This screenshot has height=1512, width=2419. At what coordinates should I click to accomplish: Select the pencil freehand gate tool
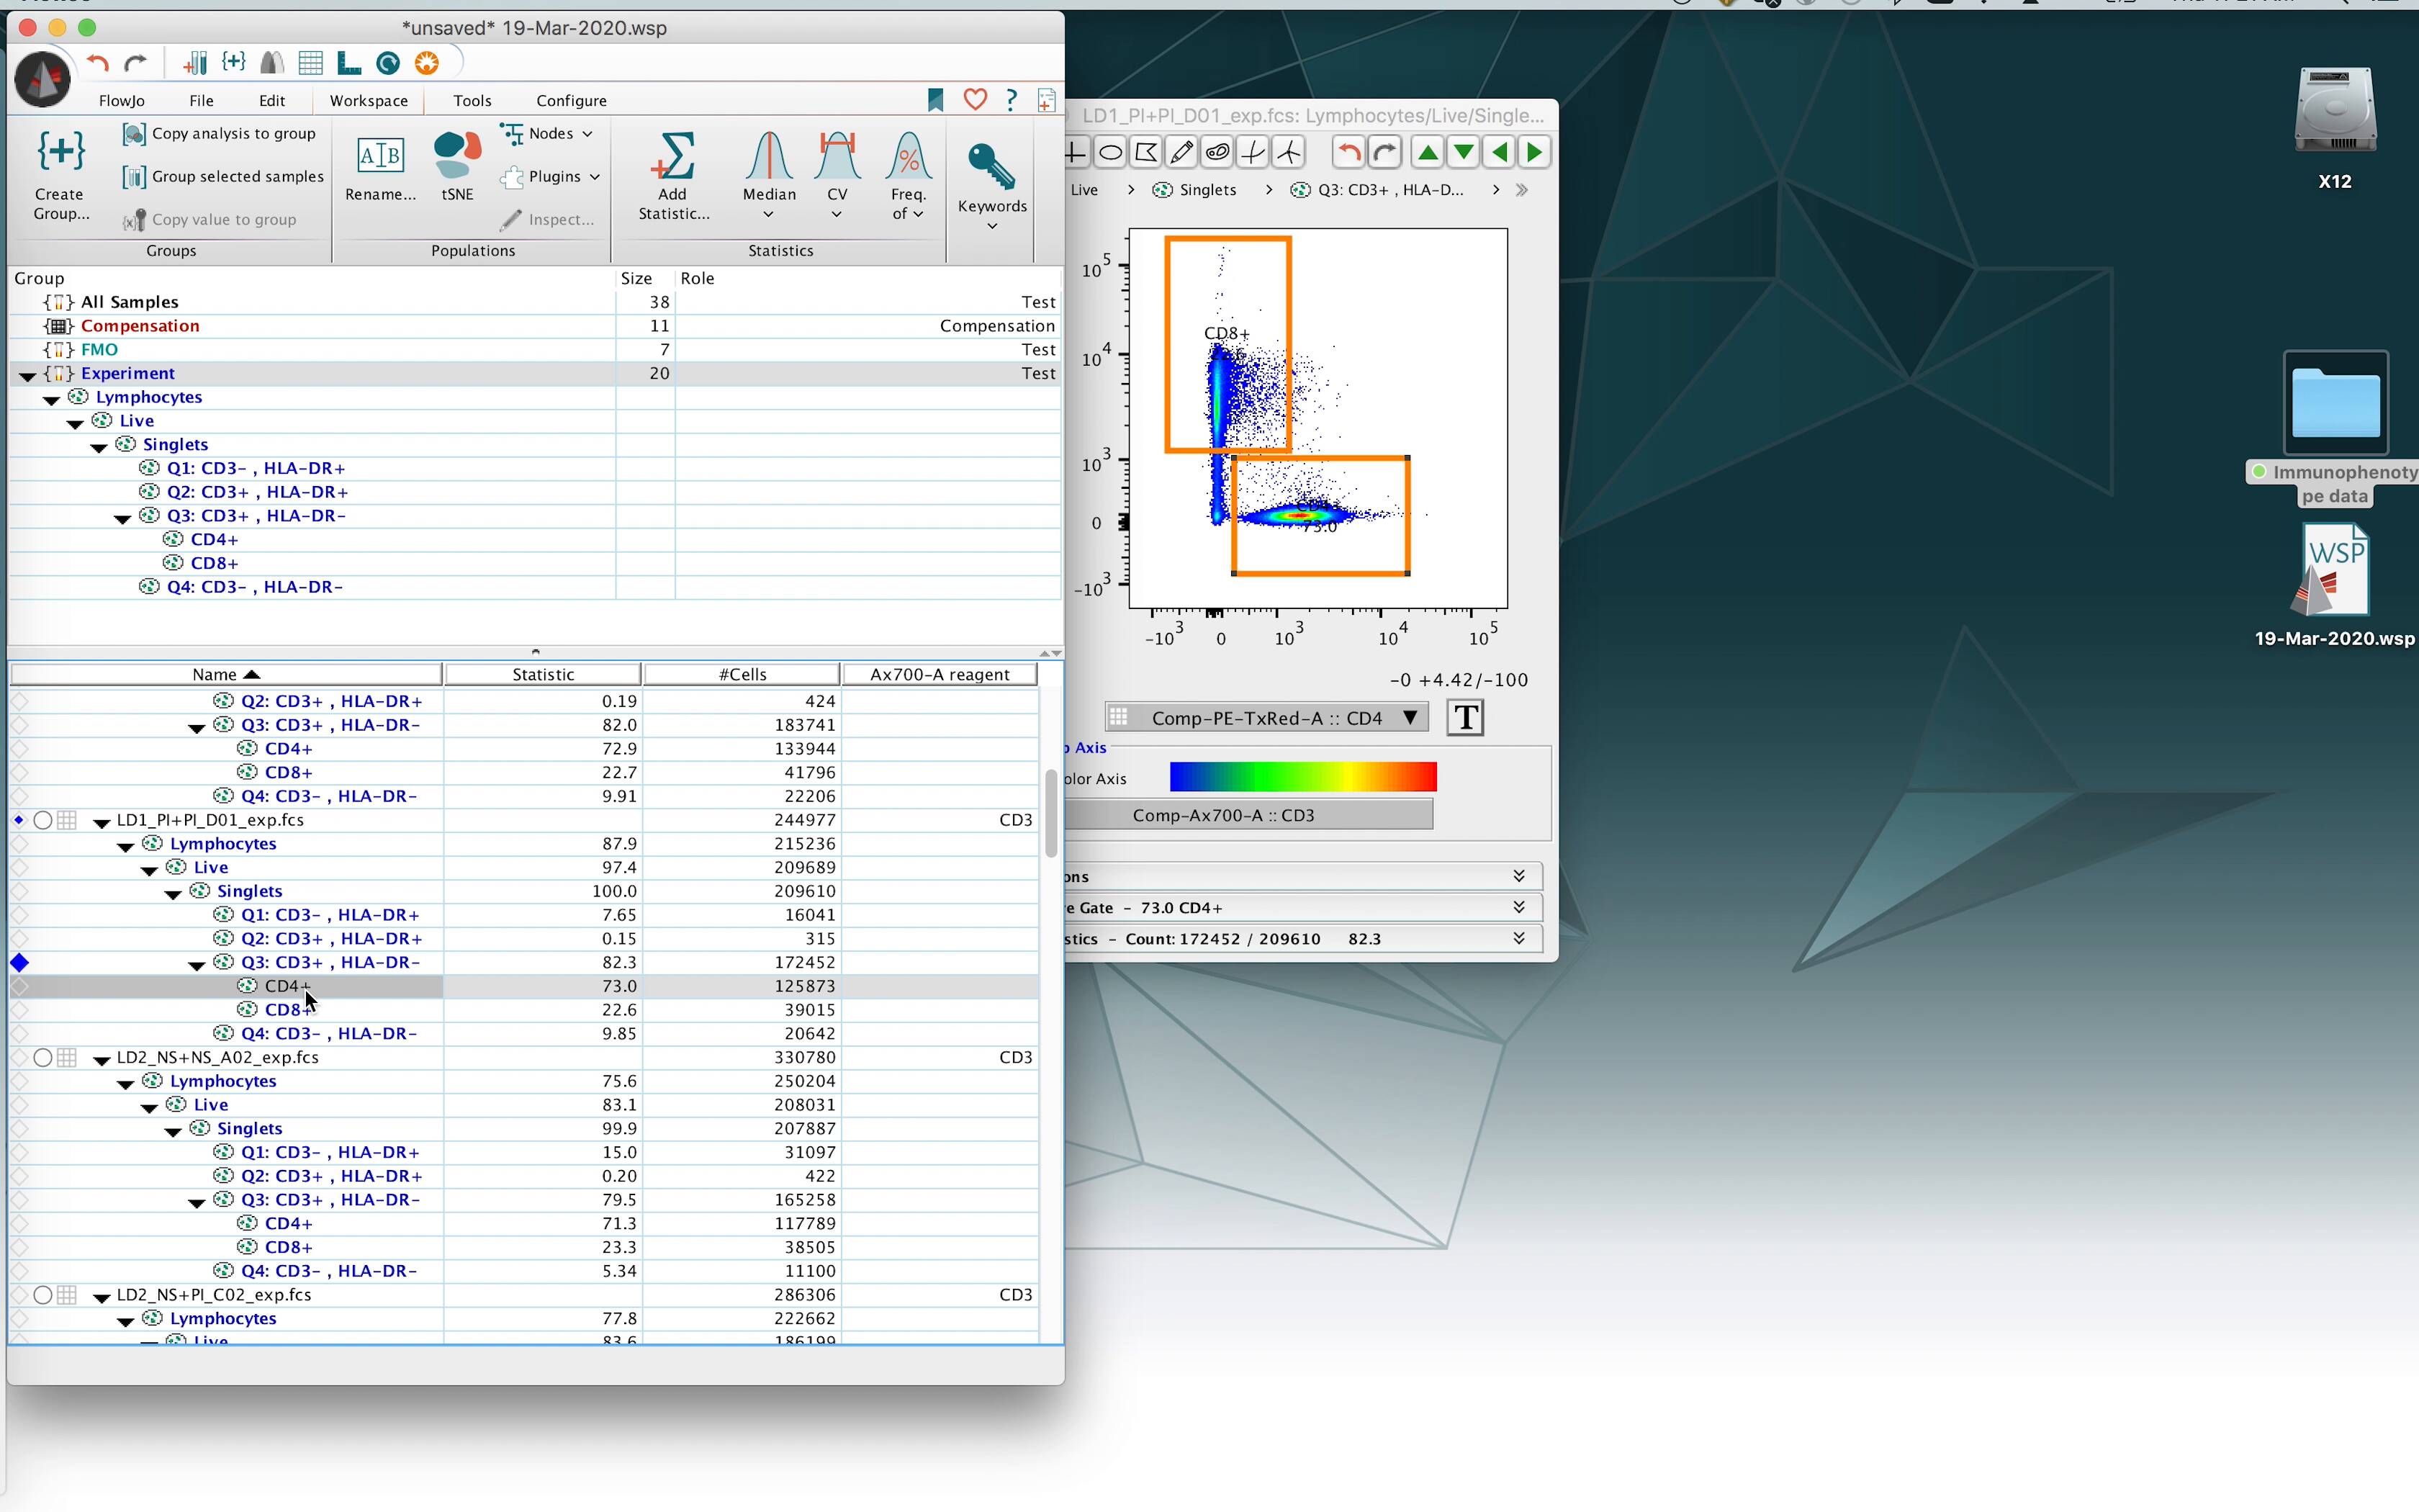[x=1181, y=153]
